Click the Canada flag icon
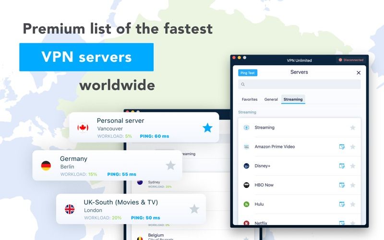The width and height of the screenshot is (384, 240). (x=83, y=127)
